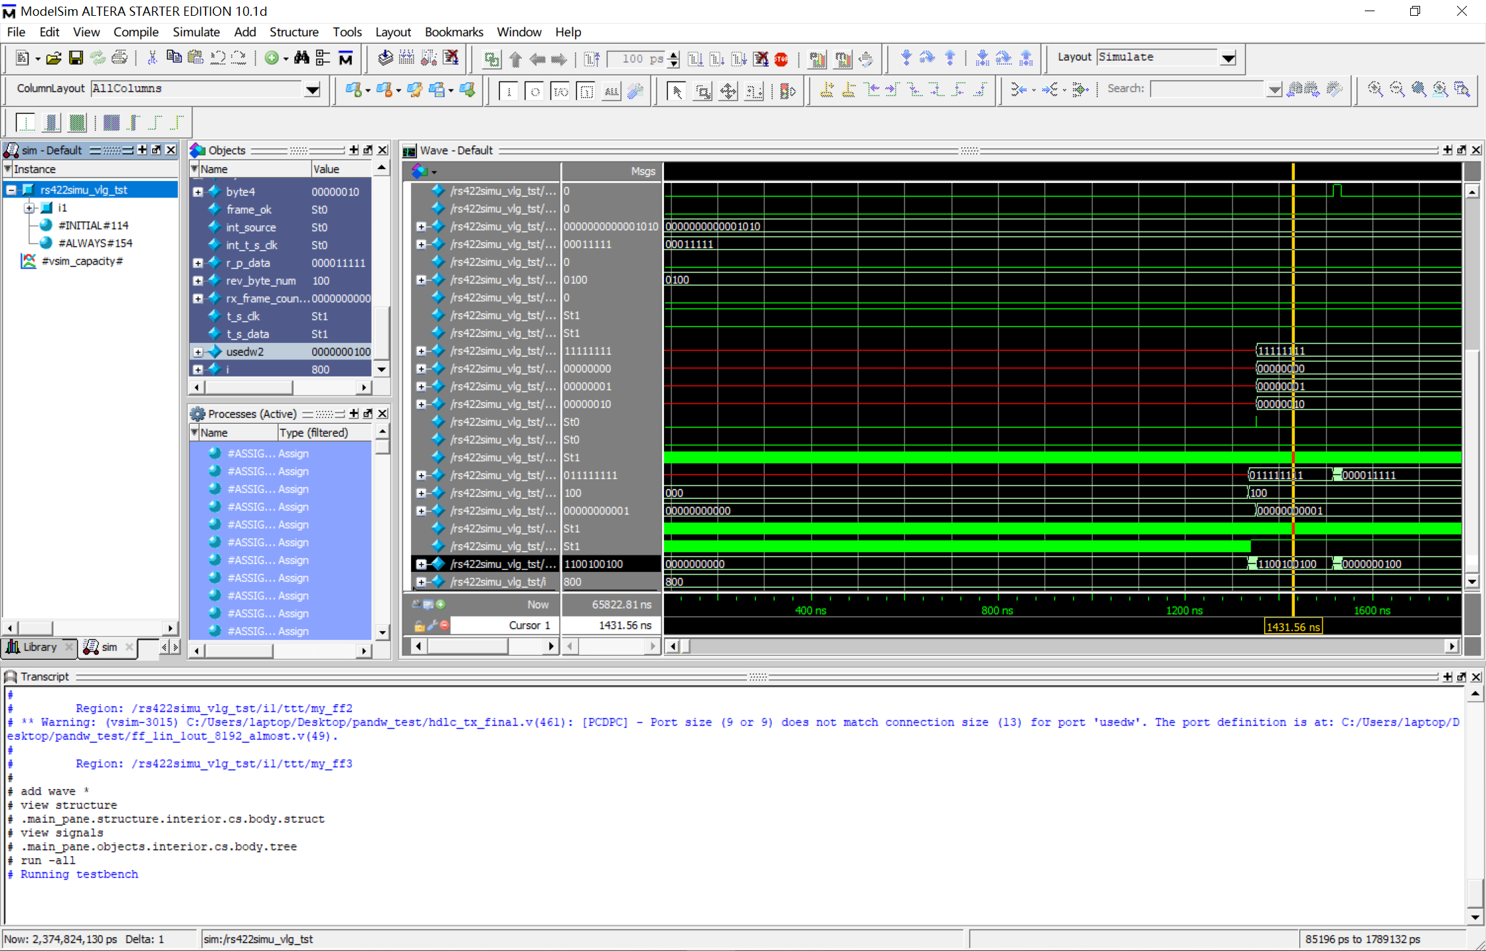
Task: Toggle the Cursor 1 lock icon
Action: [x=418, y=626]
